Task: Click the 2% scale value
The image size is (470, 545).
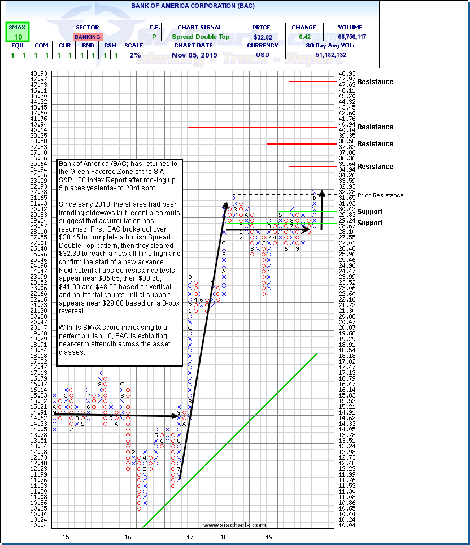Action: coord(136,55)
